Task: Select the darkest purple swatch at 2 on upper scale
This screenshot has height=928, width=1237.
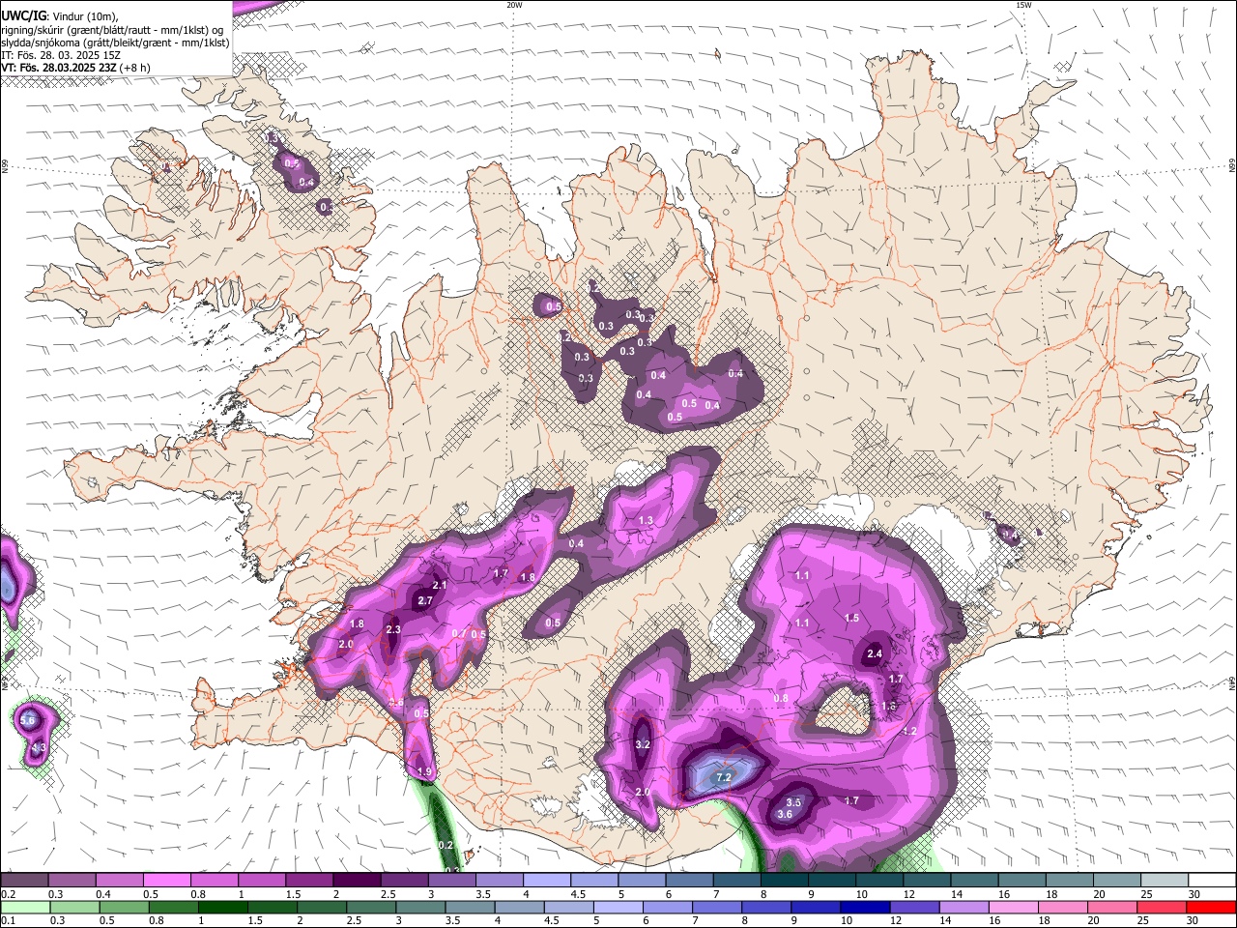Action: [x=356, y=880]
